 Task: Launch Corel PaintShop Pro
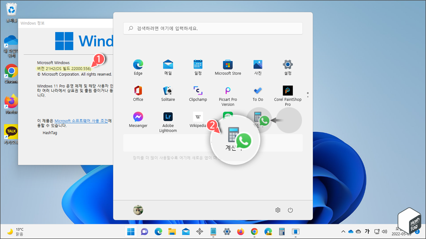(x=288, y=96)
